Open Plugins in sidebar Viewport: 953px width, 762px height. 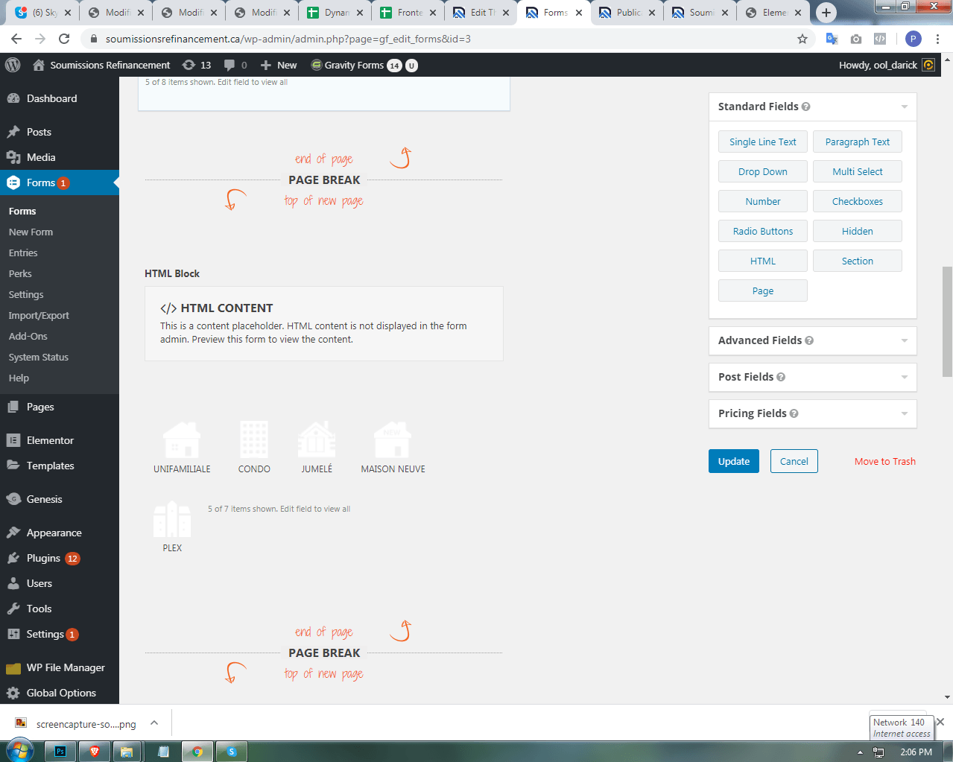[x=60, y=558]
